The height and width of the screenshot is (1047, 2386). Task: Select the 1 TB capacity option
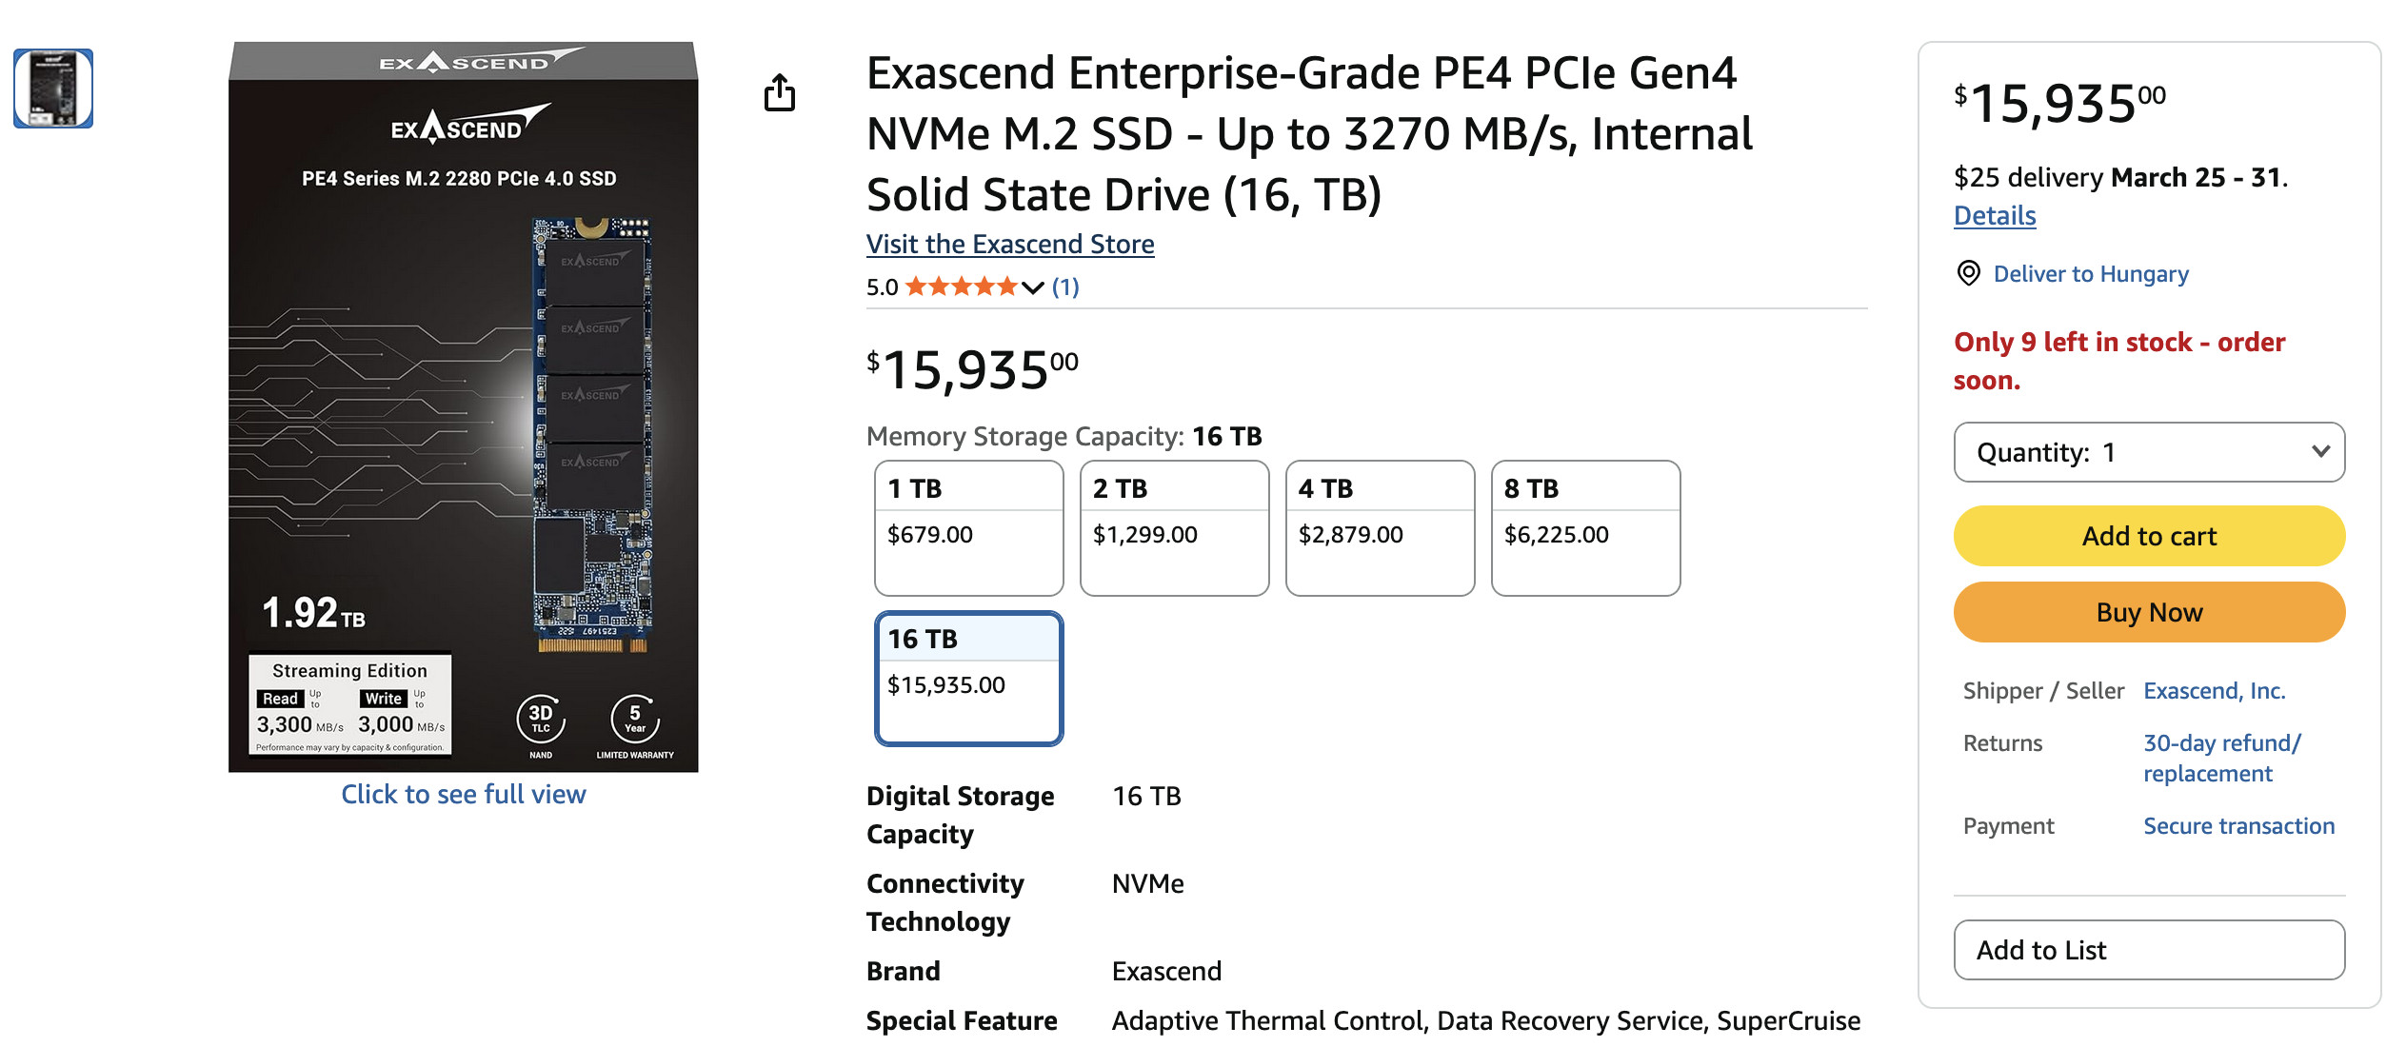[968, 527]
